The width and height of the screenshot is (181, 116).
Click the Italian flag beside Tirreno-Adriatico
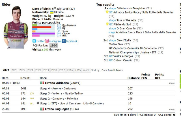42,83
